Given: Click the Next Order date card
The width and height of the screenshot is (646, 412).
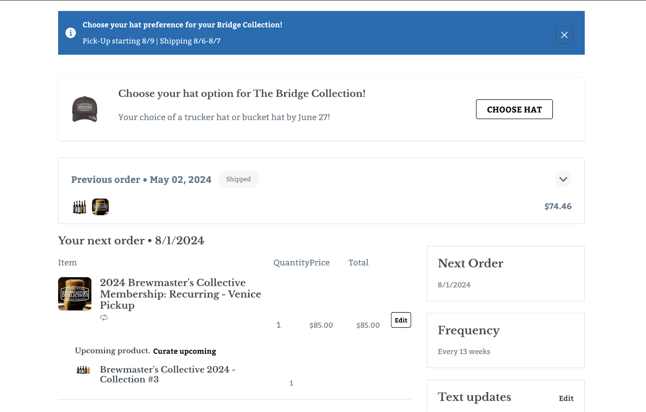Looking at the screenshot, I should click(x=505, y=274).
